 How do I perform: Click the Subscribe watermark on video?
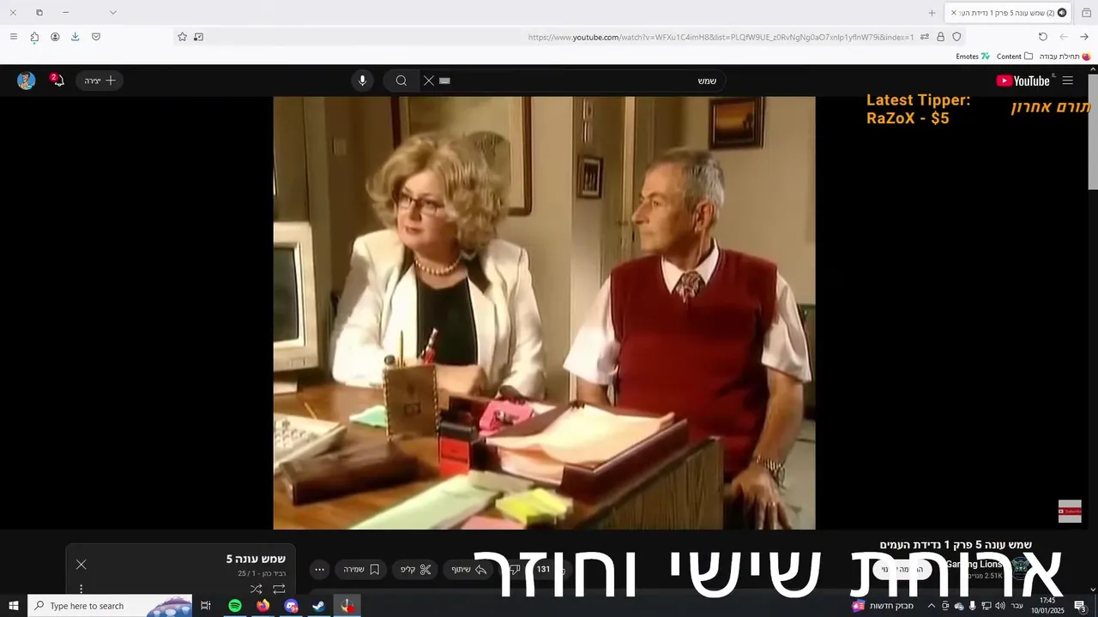(1070, 512)
